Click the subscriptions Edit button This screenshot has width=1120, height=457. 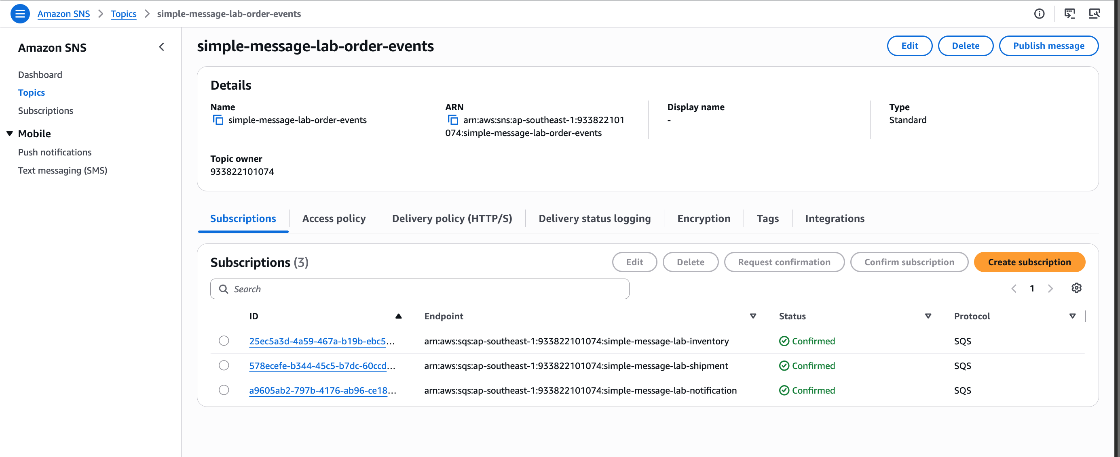[634, 262]
